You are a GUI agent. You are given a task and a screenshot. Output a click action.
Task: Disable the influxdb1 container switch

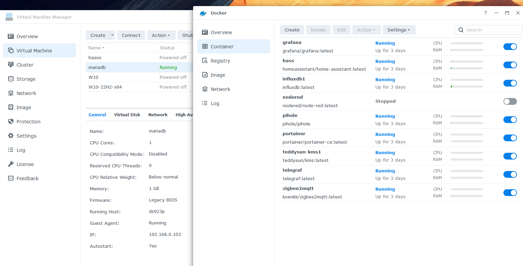tap(510, 83)
